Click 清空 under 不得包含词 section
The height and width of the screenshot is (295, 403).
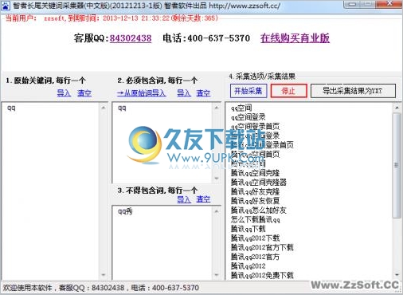tap(203, 199)
